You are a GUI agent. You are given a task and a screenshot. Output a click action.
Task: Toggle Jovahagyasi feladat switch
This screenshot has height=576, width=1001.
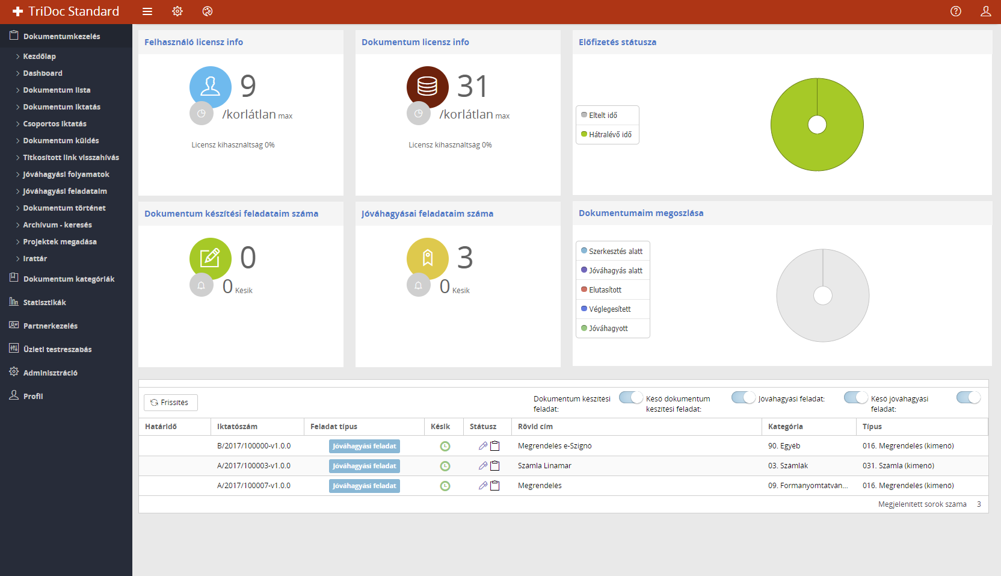coord(856,397)
